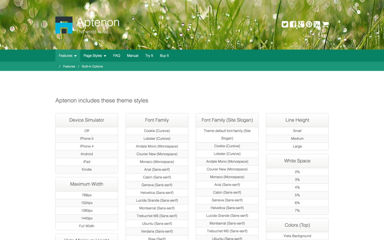Viewport: 384px width, 240px height.
Task: Select iPhone 4 device simulator
Action: pyautogui.click(x=87, y=146)
